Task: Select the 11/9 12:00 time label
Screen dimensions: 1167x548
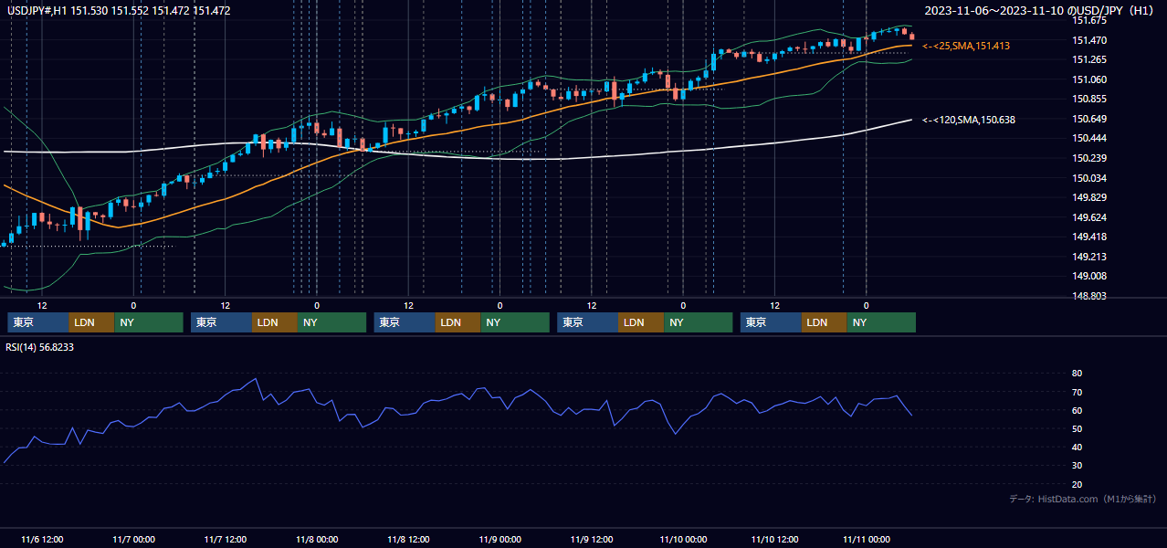Action: coord(591,539)
